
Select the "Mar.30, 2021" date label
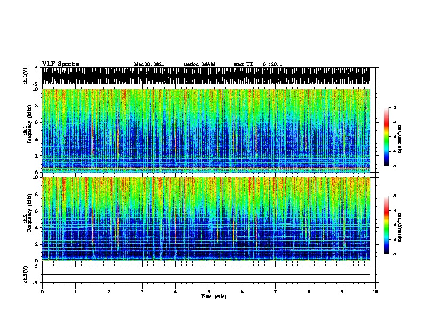(x=149, y=64)
